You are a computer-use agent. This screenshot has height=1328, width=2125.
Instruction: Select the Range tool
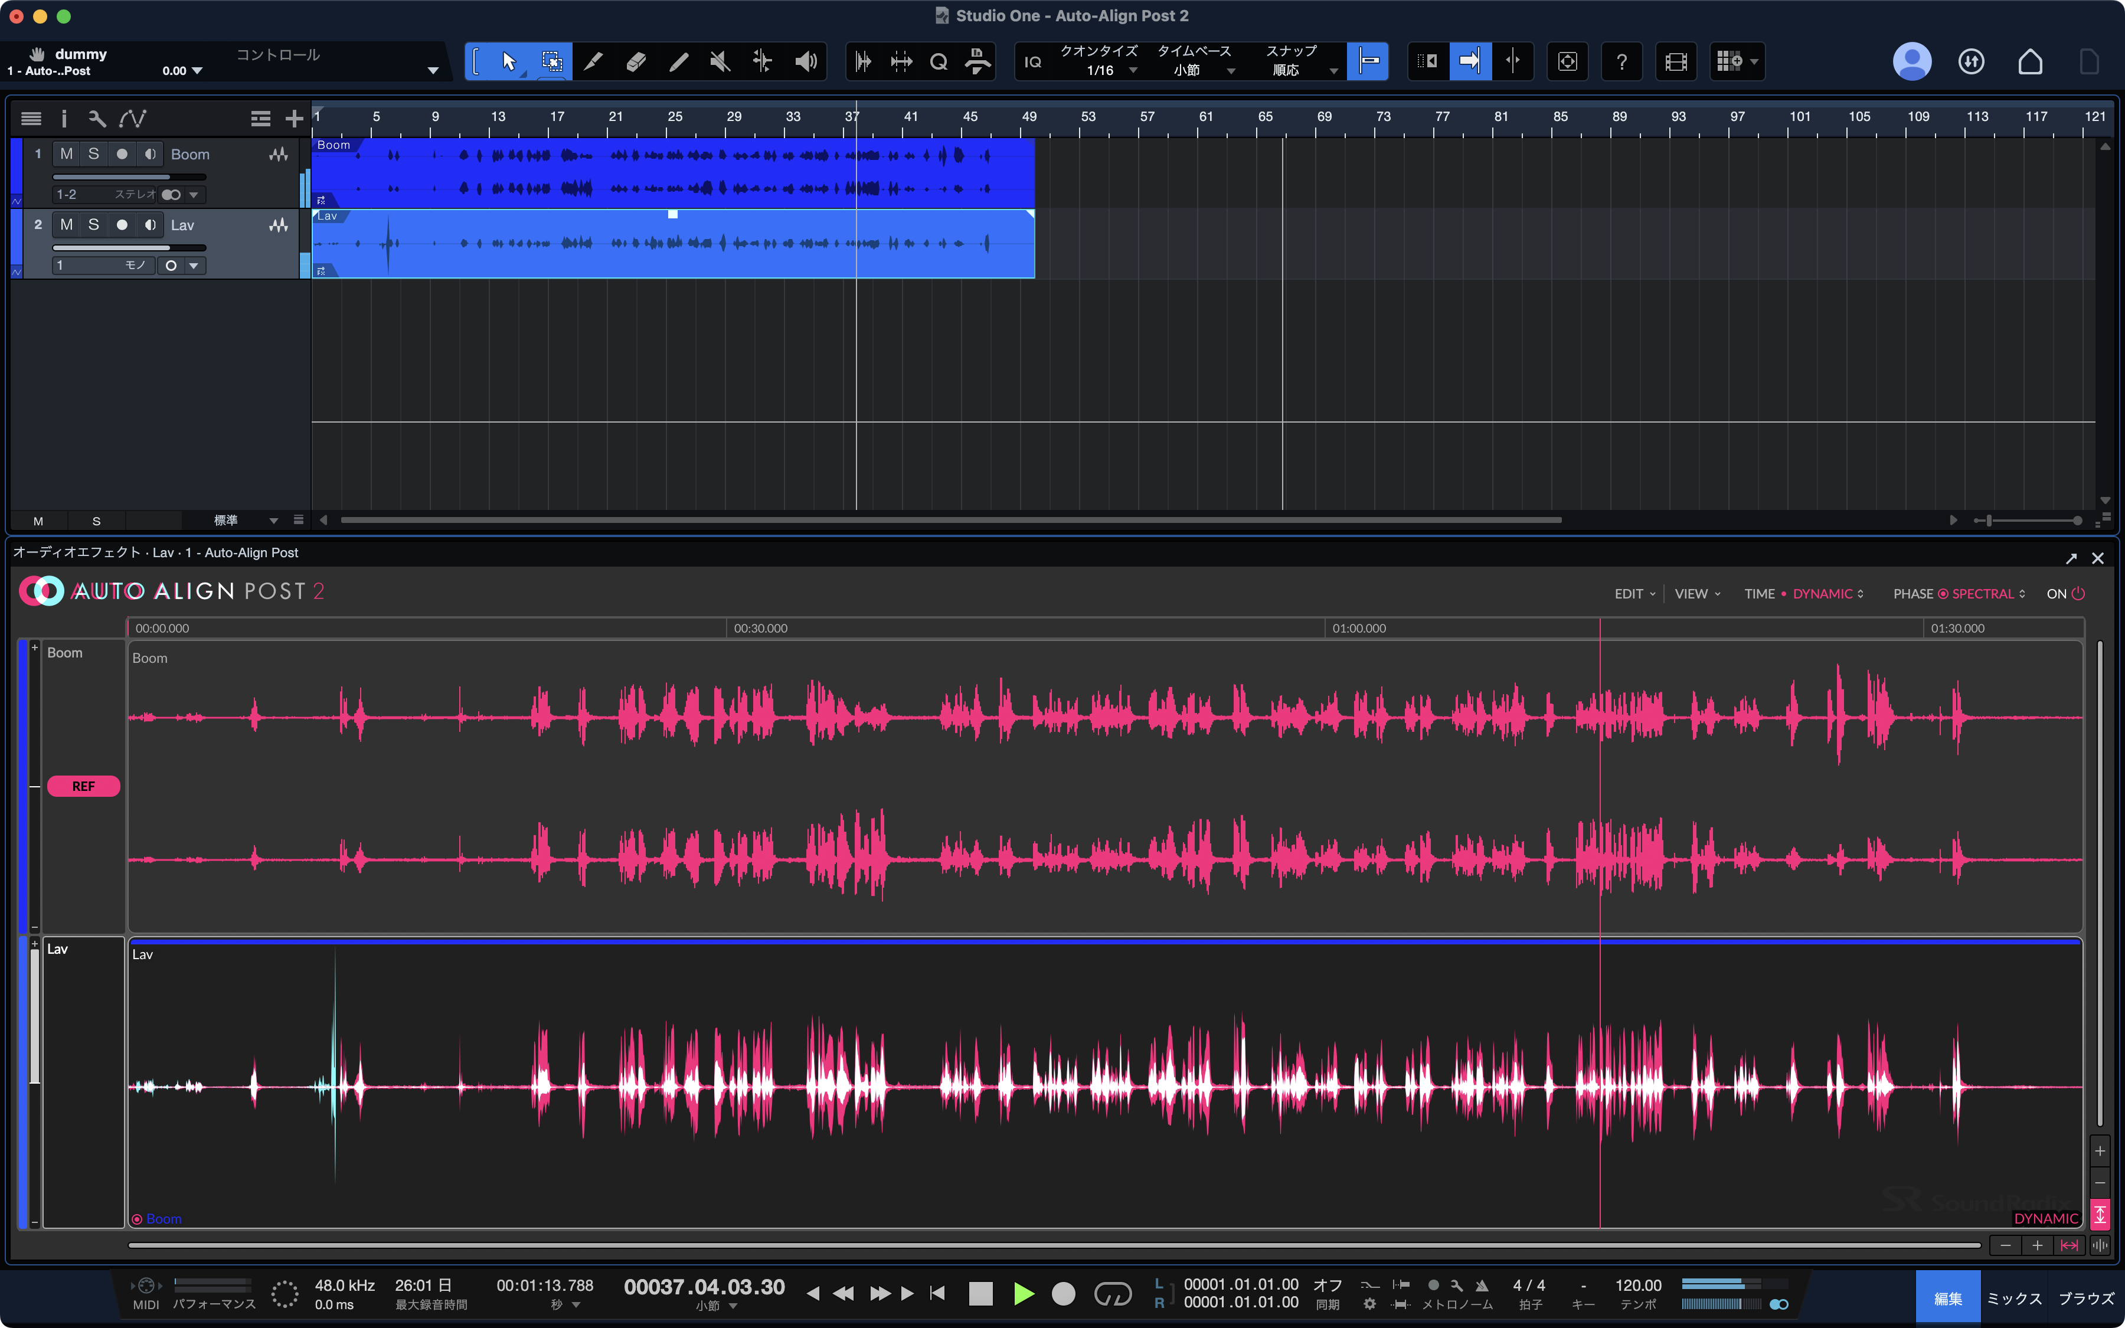point(551,61)
